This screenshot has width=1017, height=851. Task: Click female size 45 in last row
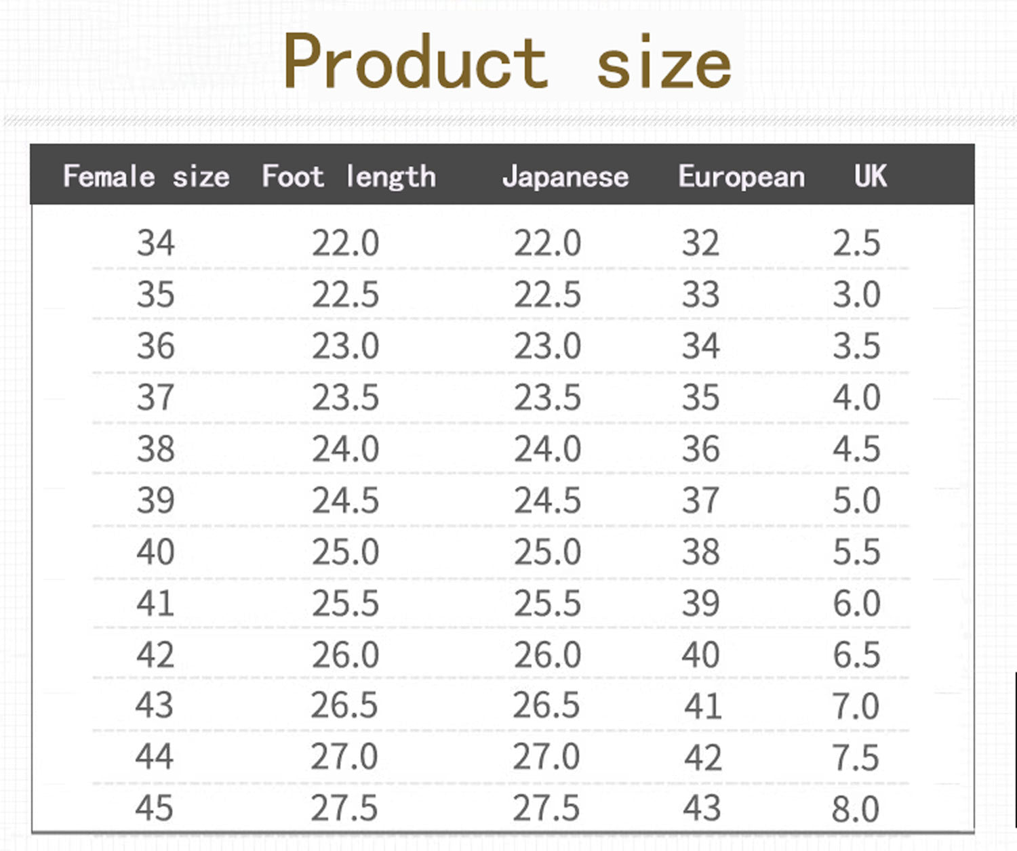154,808
